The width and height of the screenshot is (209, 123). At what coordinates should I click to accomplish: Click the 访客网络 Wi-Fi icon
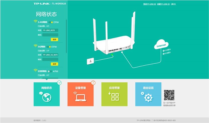point(35,71)
